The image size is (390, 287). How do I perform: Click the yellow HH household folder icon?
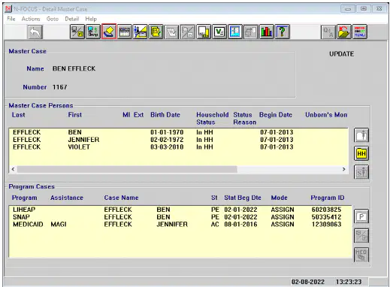(x=361, y=153)
